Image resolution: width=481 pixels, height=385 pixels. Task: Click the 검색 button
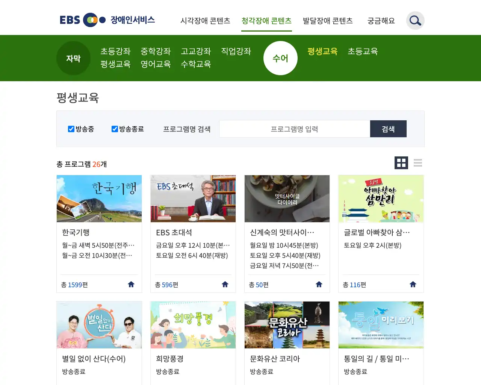[388, 129]
